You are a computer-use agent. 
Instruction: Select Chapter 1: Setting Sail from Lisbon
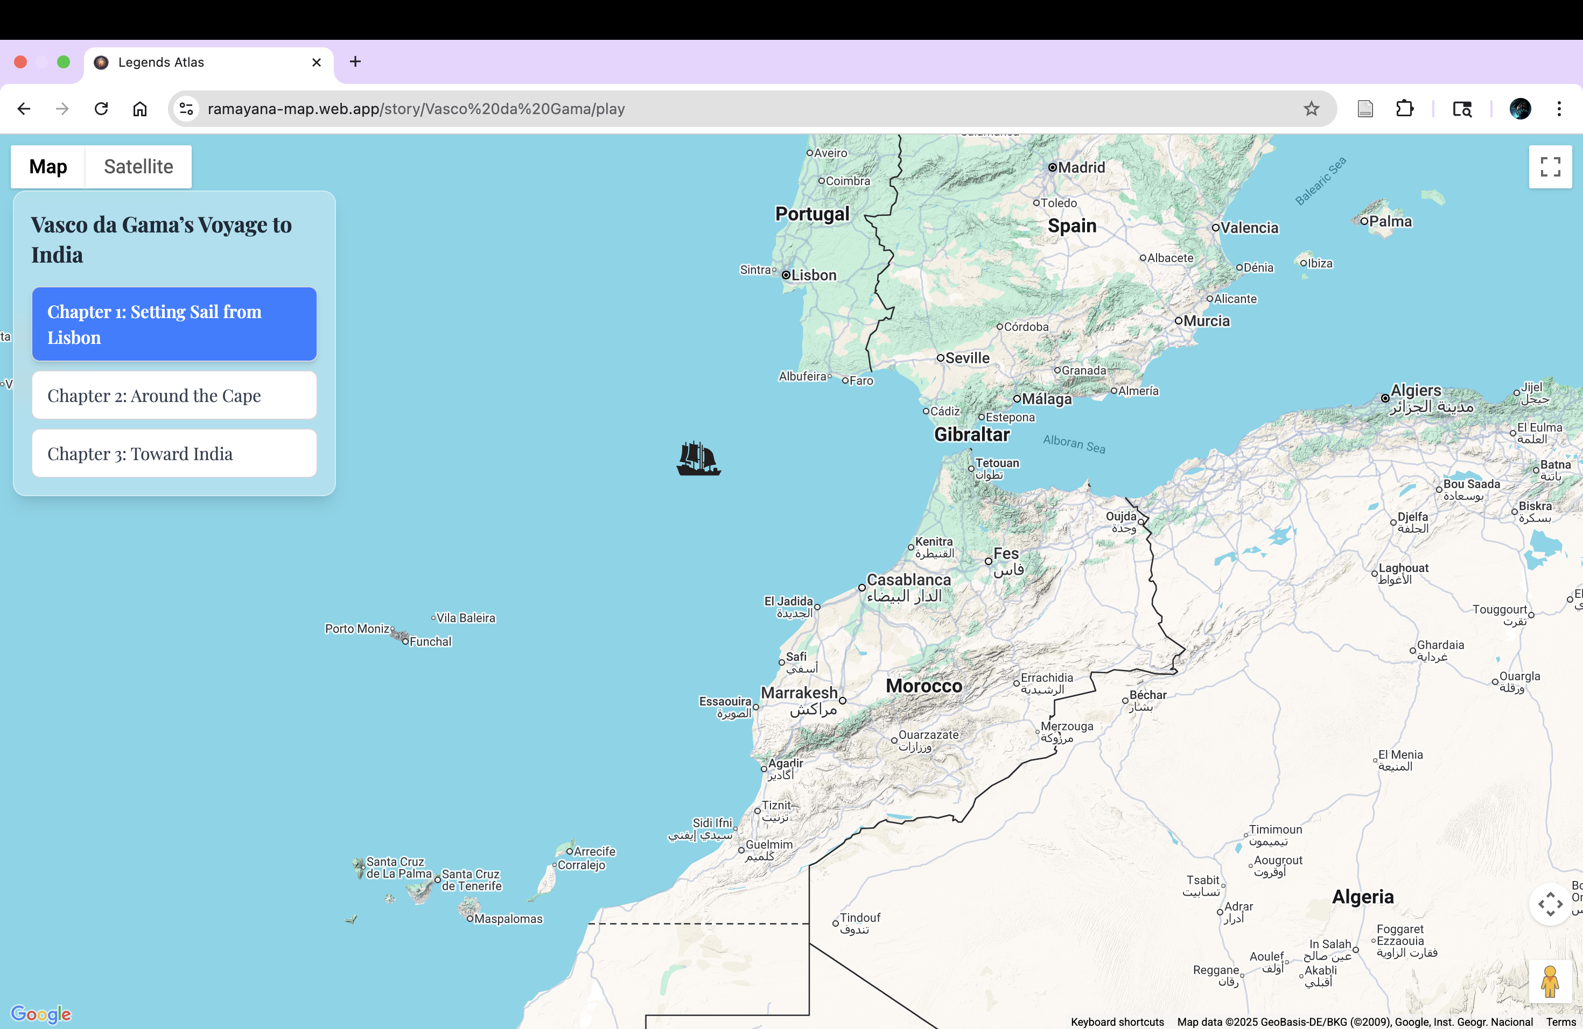click(174, 325)
